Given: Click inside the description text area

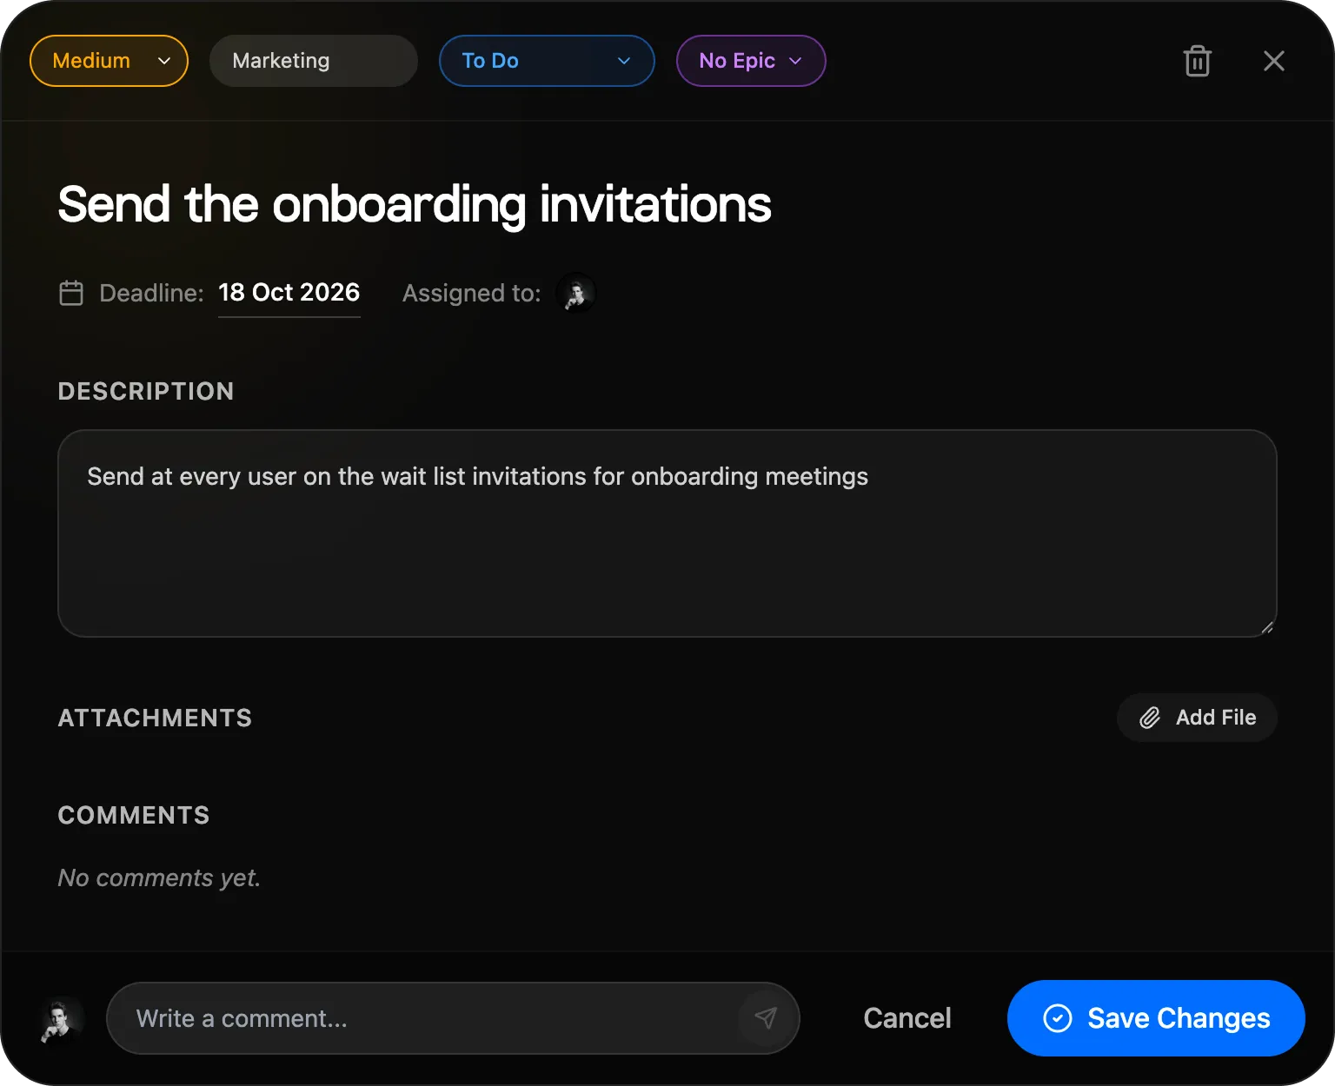Looking at the screenshot, I should (667, 533).
